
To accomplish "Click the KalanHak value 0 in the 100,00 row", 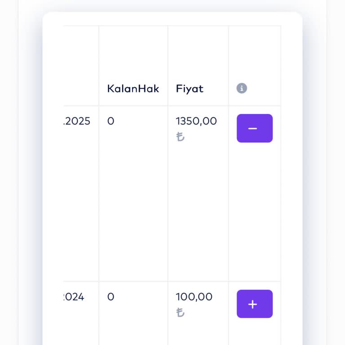I will point(111,297).
